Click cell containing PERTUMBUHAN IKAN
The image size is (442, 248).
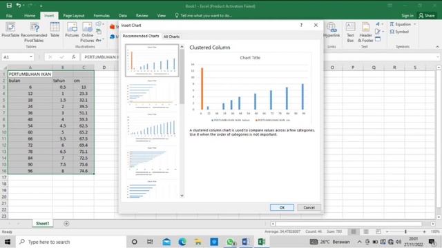point(30,74)
